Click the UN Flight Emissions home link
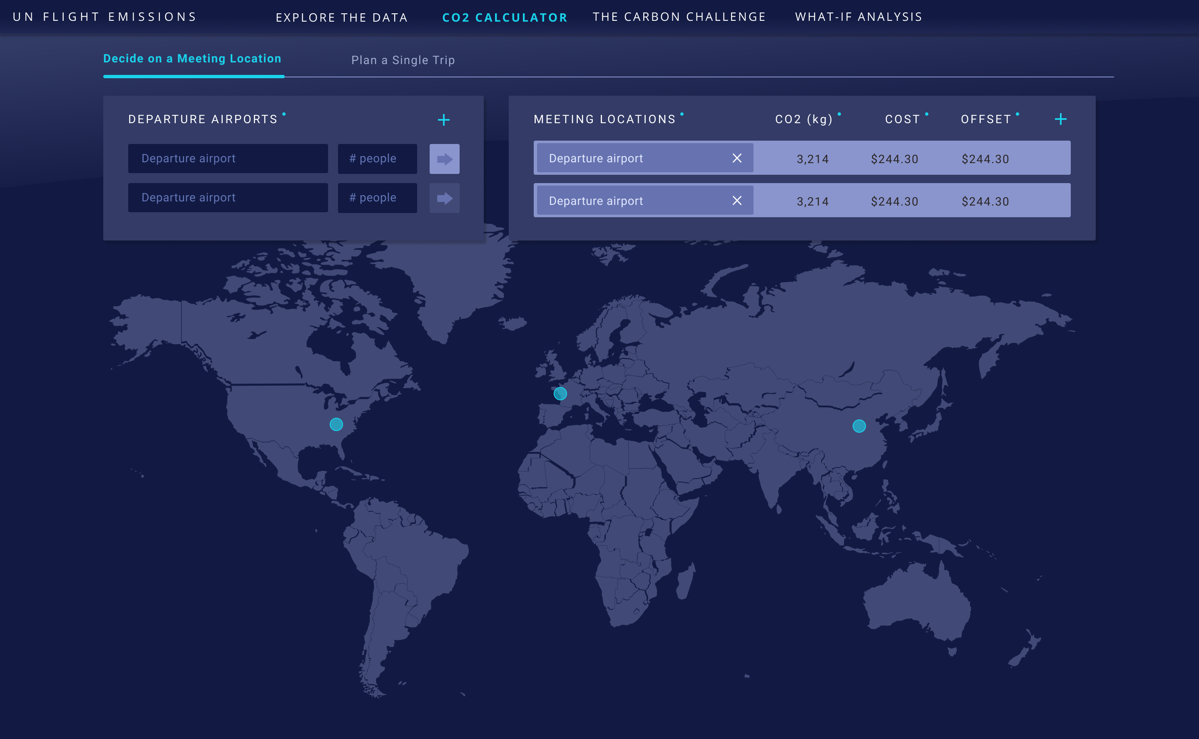The image size is (1199, 739). click(104, 17)
